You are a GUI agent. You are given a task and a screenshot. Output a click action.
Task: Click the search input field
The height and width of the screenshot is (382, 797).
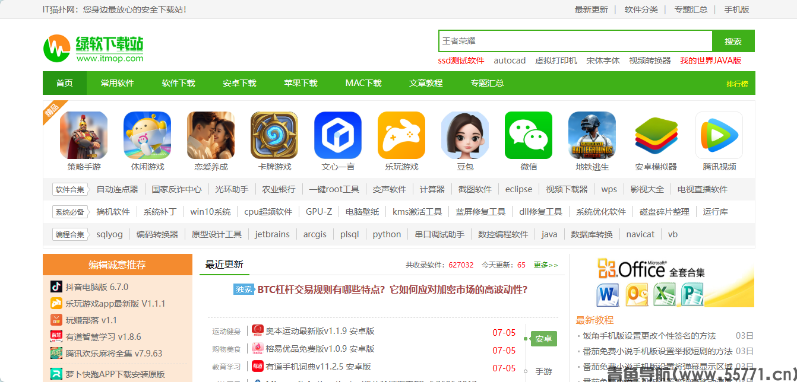[575, 41]
